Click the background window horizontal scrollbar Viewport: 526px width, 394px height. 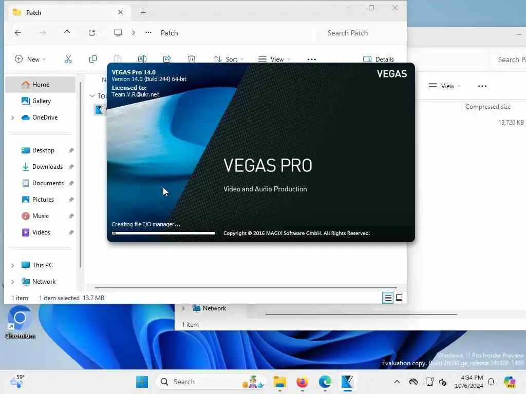coord(361,314)
